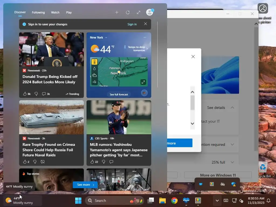Click the Sign in link
The image size is (276, 207).
pos(132,24)
